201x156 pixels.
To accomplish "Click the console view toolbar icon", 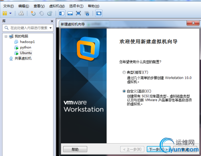I will click(99, 13).
